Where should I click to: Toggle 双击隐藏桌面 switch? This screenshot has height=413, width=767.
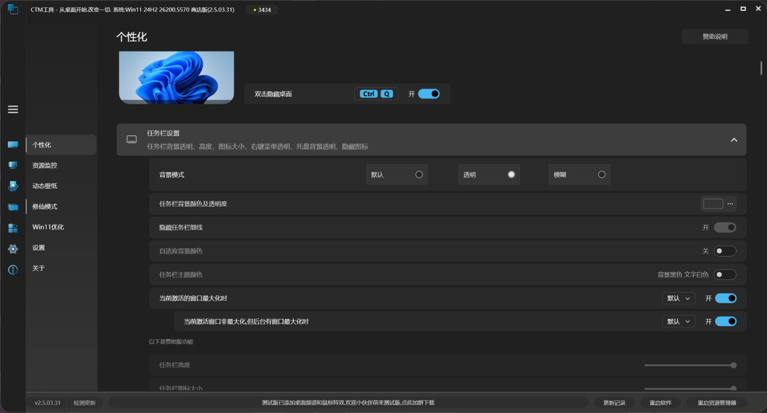[x=428, y=94]
